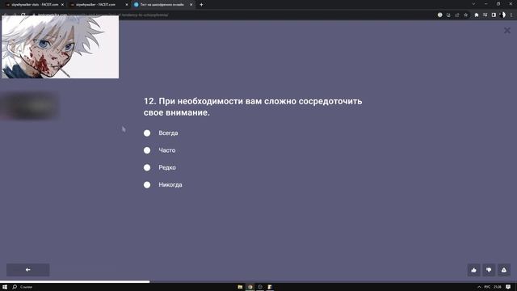The height and width of the screenshot is (291, 517).
Task: Switch to second FACEIT.com tab
Action: (95, 5)
